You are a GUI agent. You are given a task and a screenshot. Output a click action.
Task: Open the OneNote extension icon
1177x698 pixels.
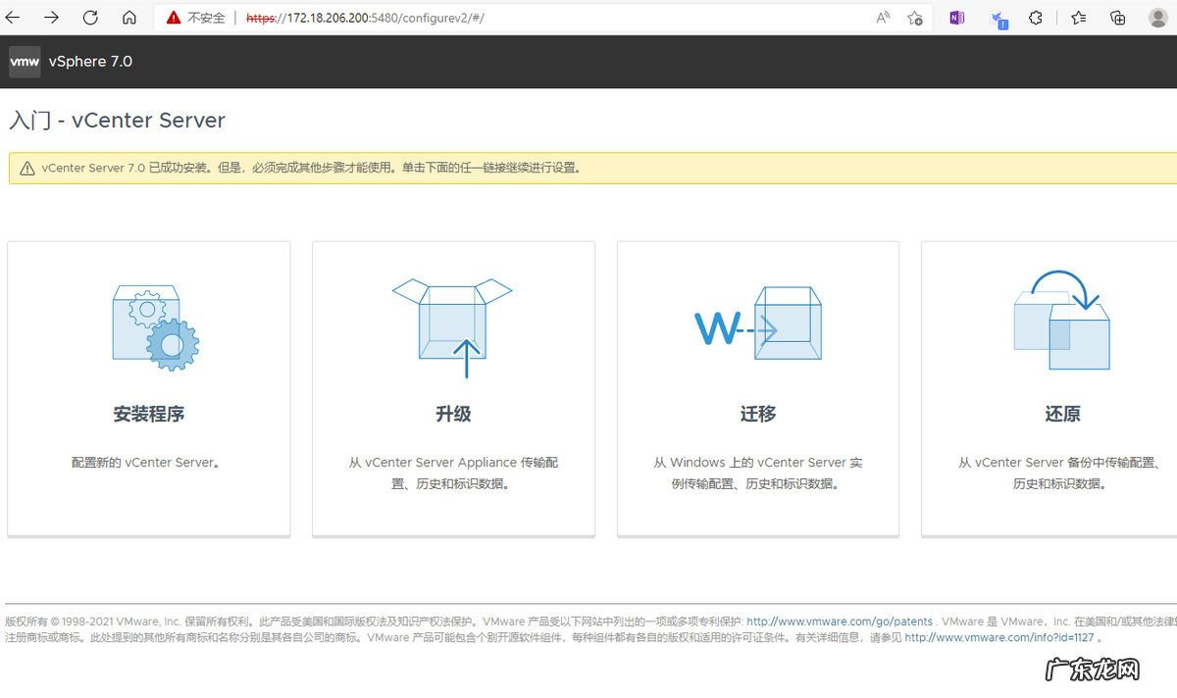pyautogui.click(x=956, y=18)
